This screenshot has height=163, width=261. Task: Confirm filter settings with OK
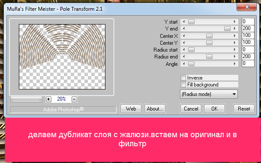[x=215, y=109]
